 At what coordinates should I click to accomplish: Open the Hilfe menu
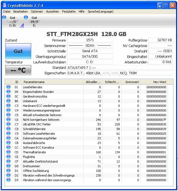click(x=82, y=11)
